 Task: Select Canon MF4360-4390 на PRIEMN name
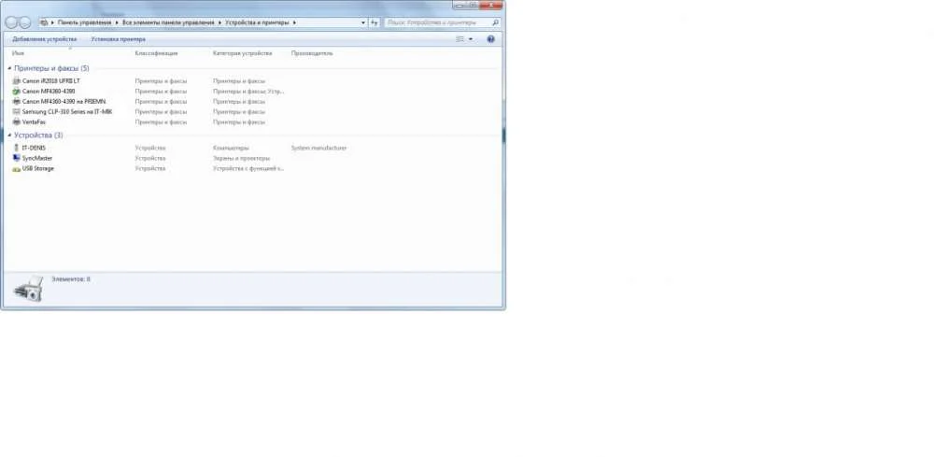tap(64, 101)
